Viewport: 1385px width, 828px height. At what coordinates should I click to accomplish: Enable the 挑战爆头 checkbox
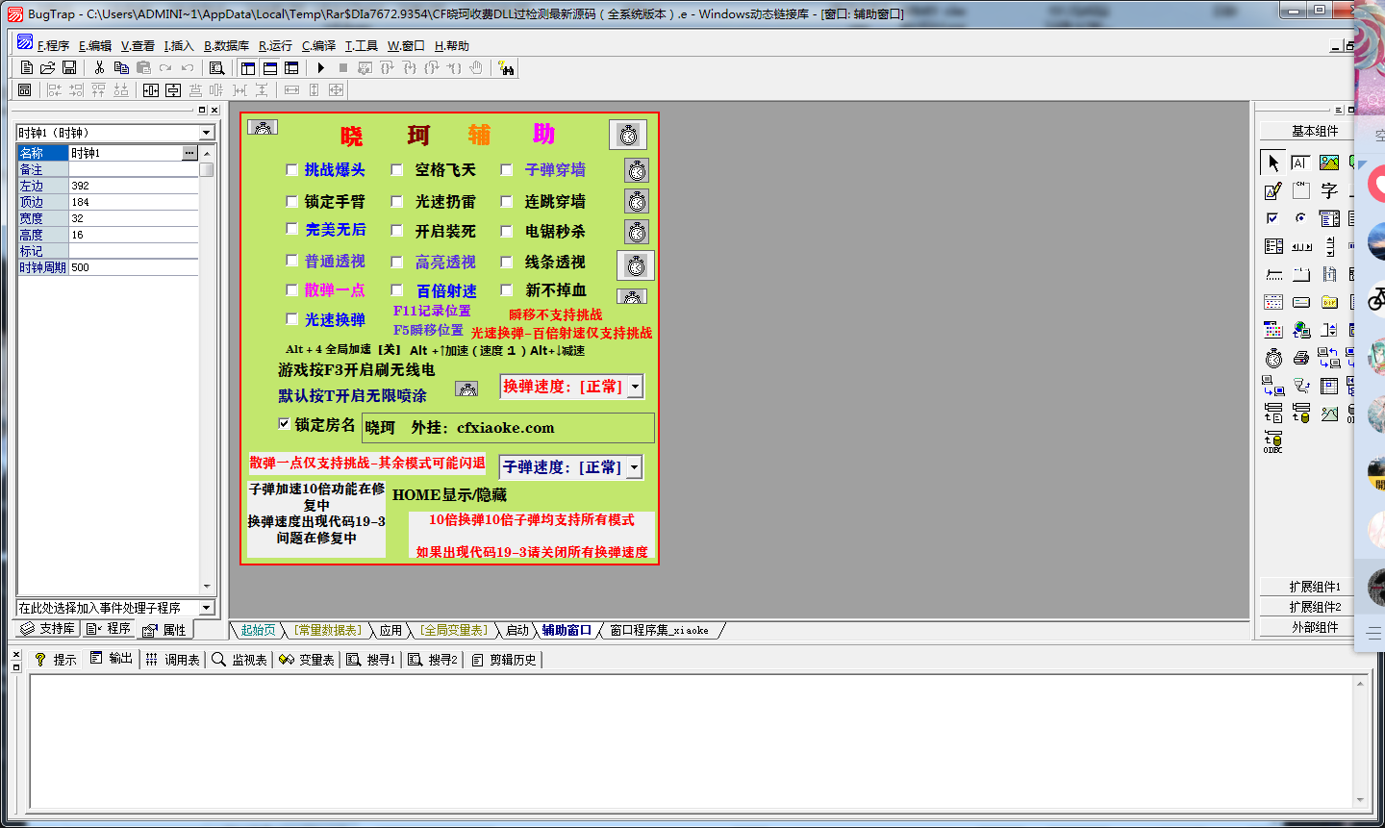292,170
